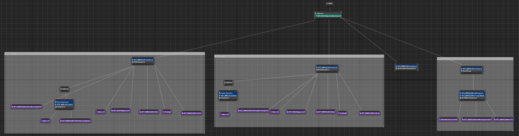The width and height of the screenshot is (519, 136).
Task: Click the Pick Sequence comment title bar
Action: coord(105,54)
